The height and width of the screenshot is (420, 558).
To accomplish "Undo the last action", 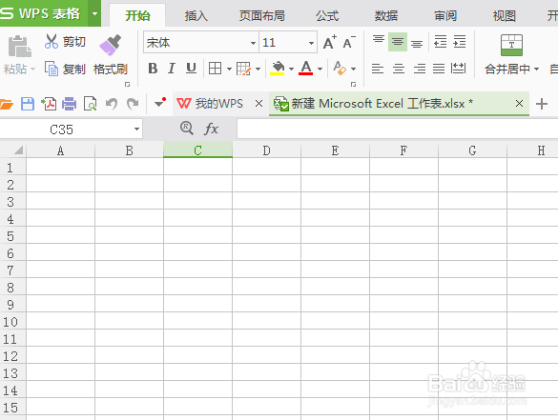I will pyautogui.click(x=112, y=104).
